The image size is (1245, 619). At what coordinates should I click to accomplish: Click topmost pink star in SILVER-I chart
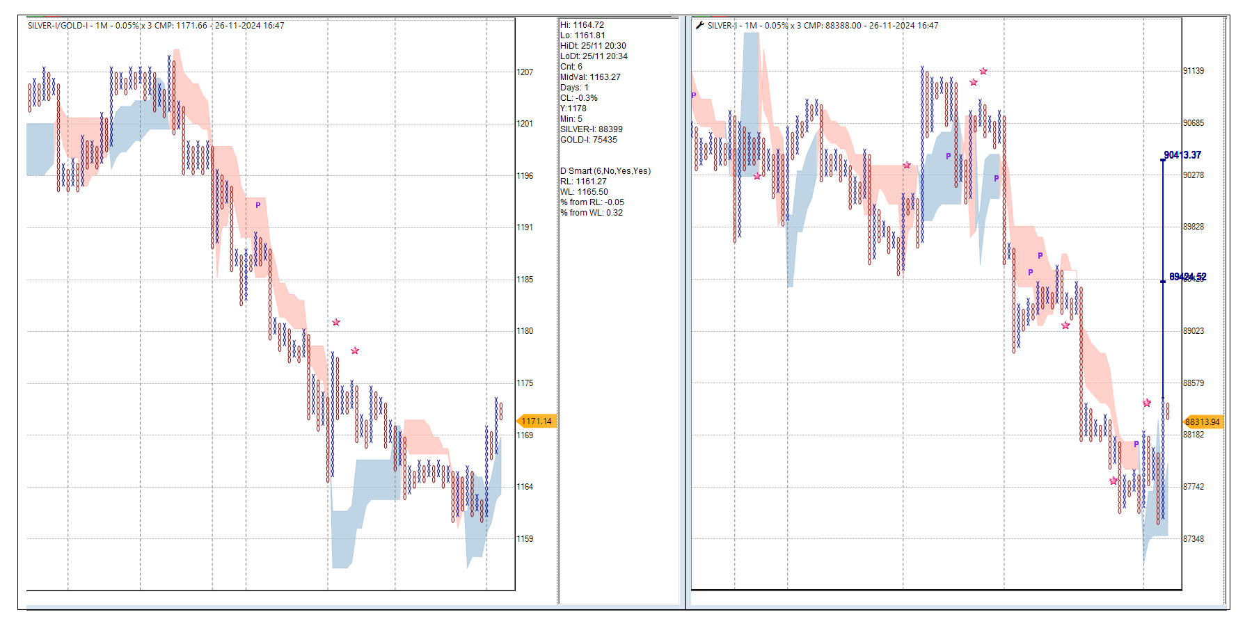click(x=983, y=71)
